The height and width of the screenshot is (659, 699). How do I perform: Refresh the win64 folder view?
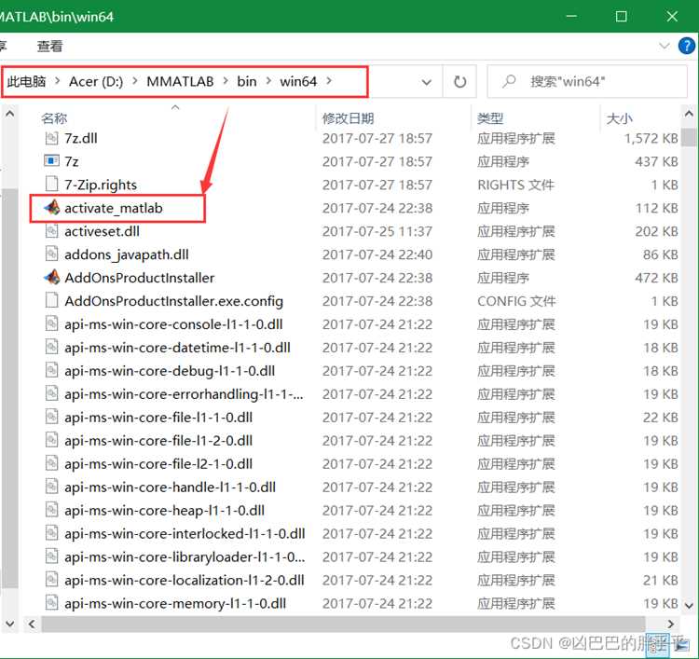click(459, 82)
